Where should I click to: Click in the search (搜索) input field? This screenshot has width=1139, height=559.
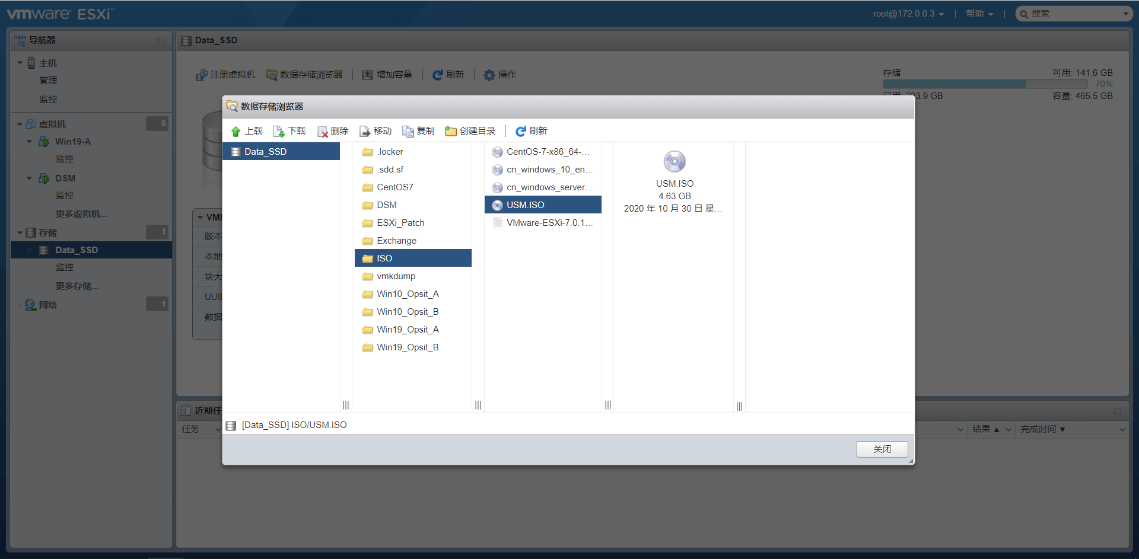[1074, 14]
